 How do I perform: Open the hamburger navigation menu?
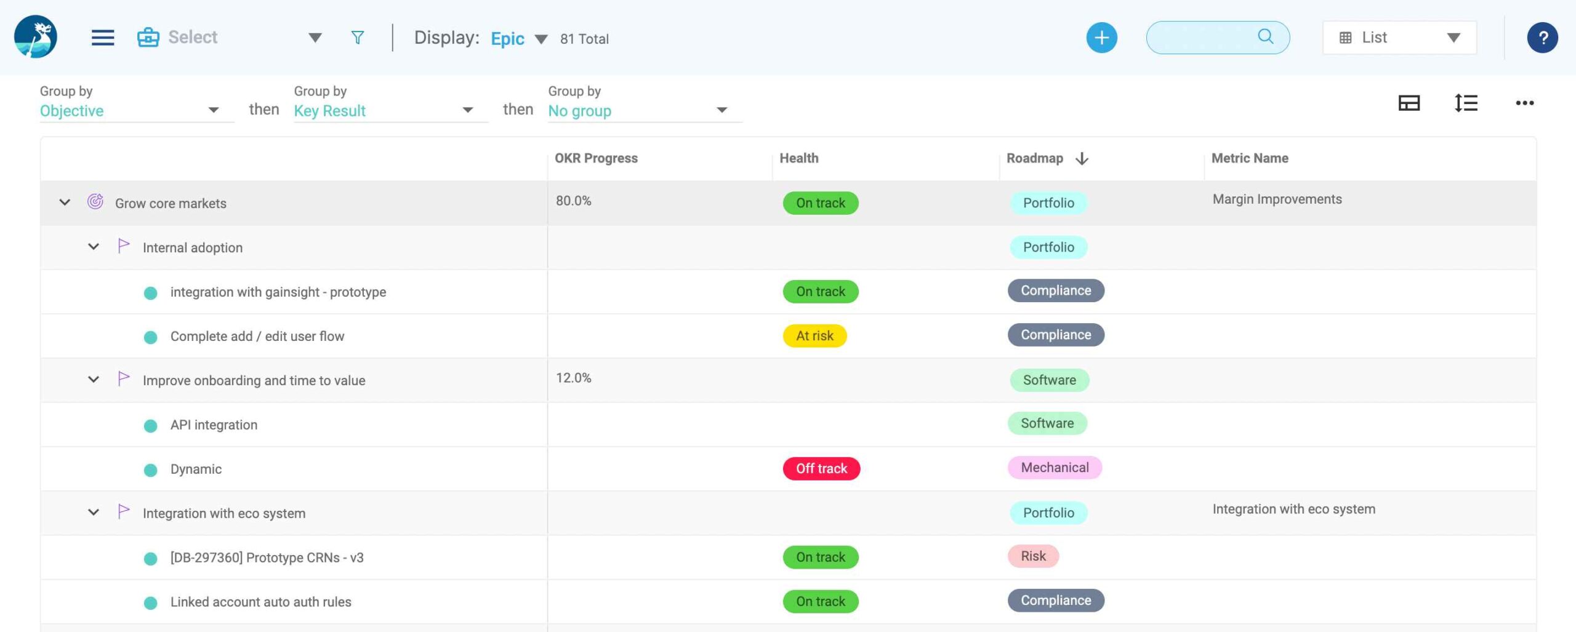point(103,38)
